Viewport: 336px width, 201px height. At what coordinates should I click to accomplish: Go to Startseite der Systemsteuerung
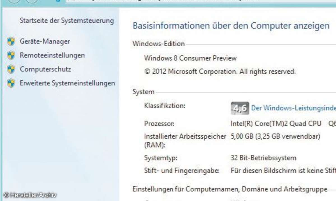67,21
